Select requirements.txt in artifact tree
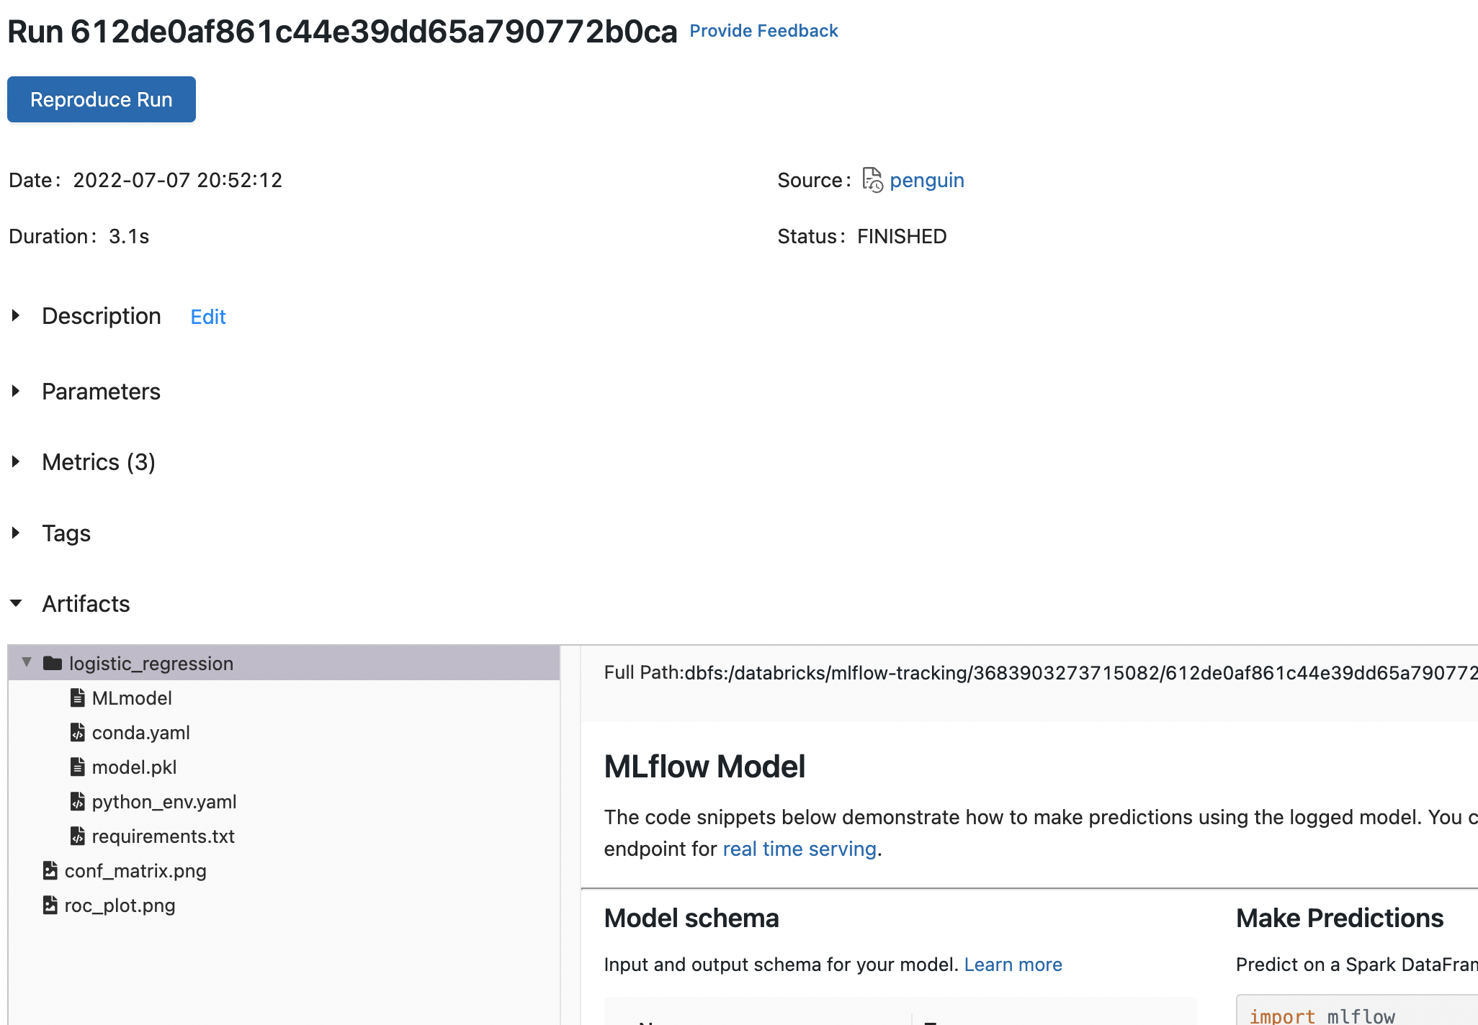1478x1025 pixels. tap(163, 836)
